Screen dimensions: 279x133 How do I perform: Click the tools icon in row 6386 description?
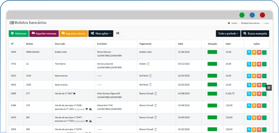[x=91, y=109]
